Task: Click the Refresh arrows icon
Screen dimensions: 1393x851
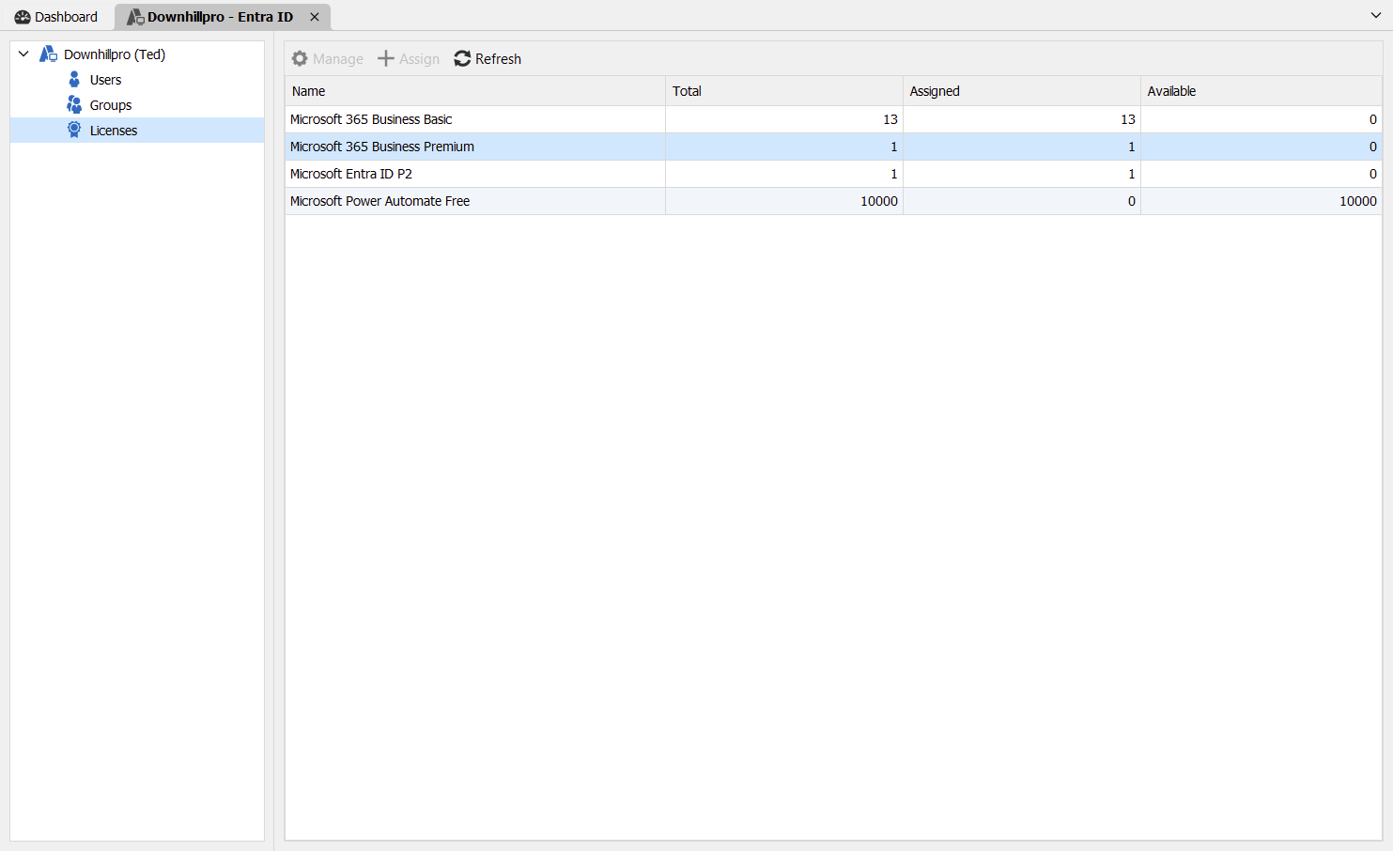Action: coord(462,58)
